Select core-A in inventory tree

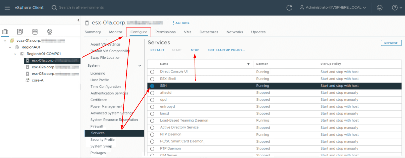(38, 80)
